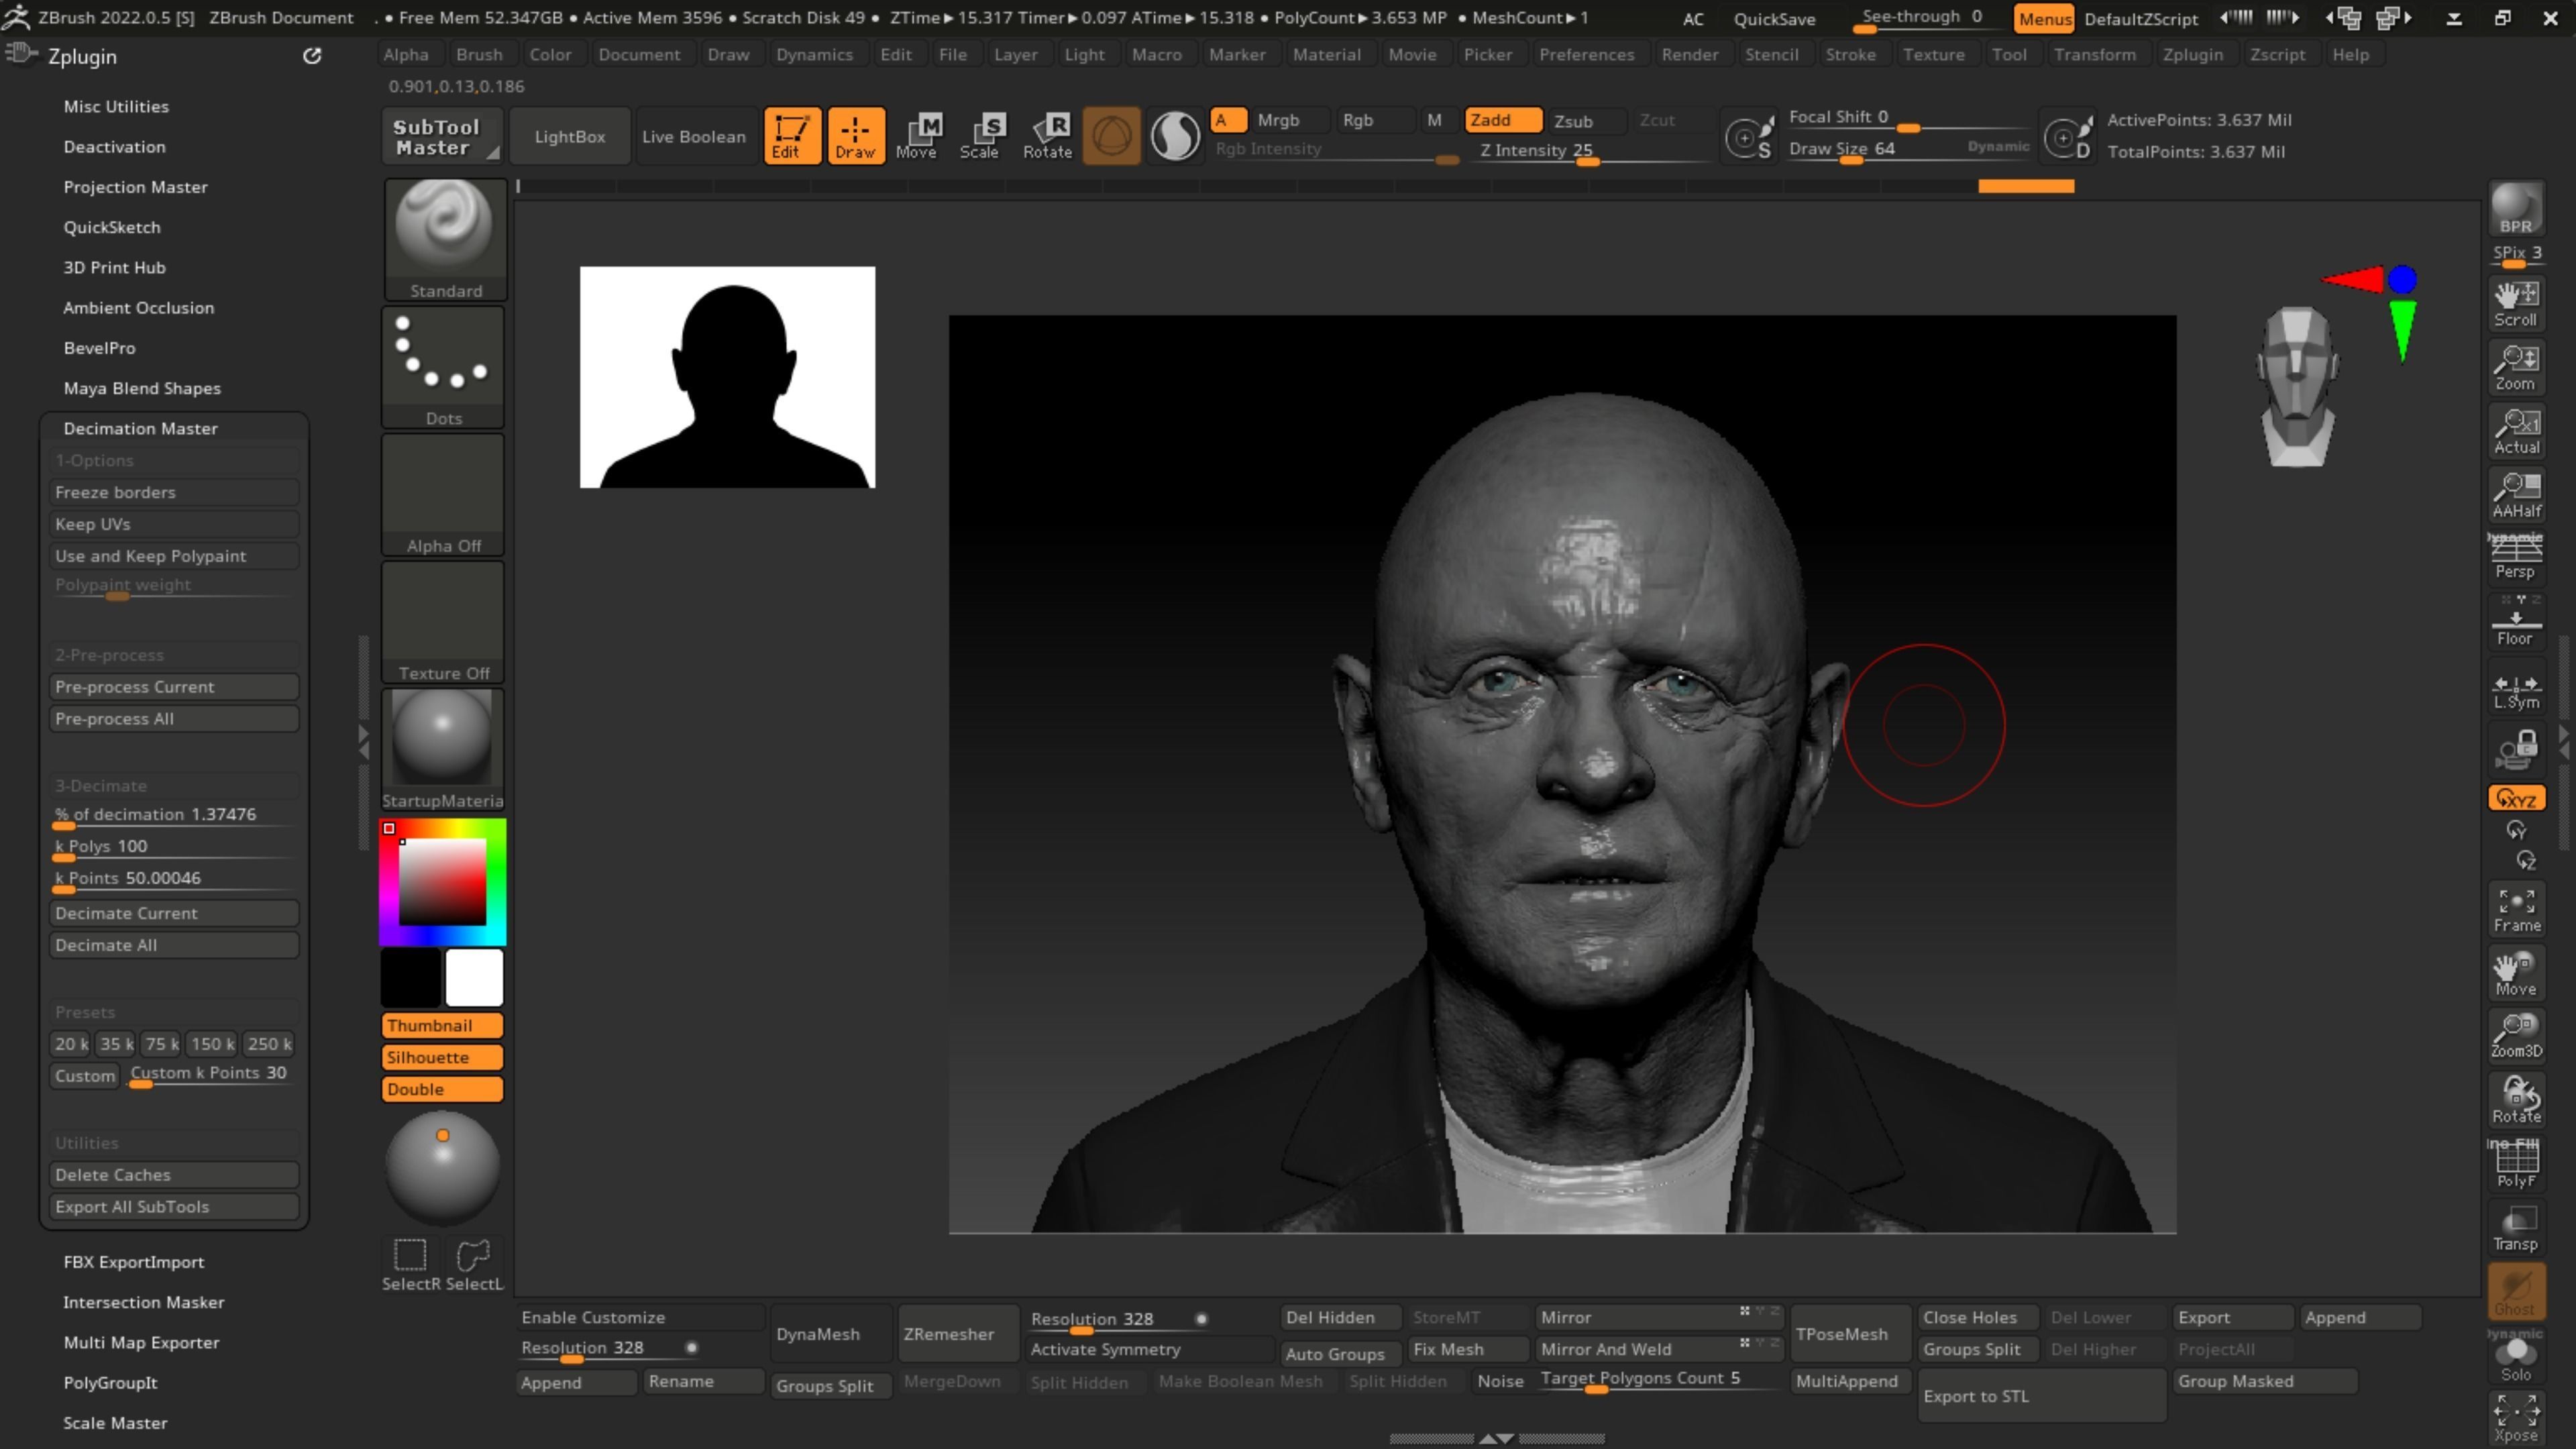The width and height of the screenshot is (2576, 1449).
Task: Click the Xpose icon
Action: click(x=2516, y=1418)
